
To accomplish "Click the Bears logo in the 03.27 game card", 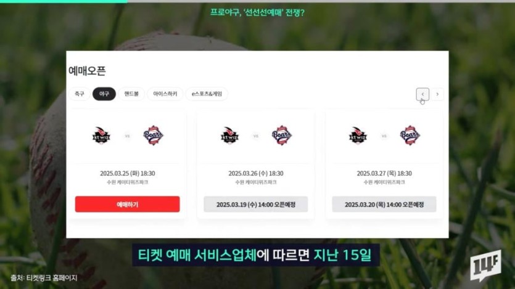I will tap(410, 135).
